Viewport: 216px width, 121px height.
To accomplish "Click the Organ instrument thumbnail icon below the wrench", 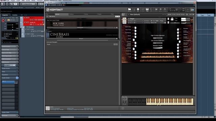I will coord(125,22).
